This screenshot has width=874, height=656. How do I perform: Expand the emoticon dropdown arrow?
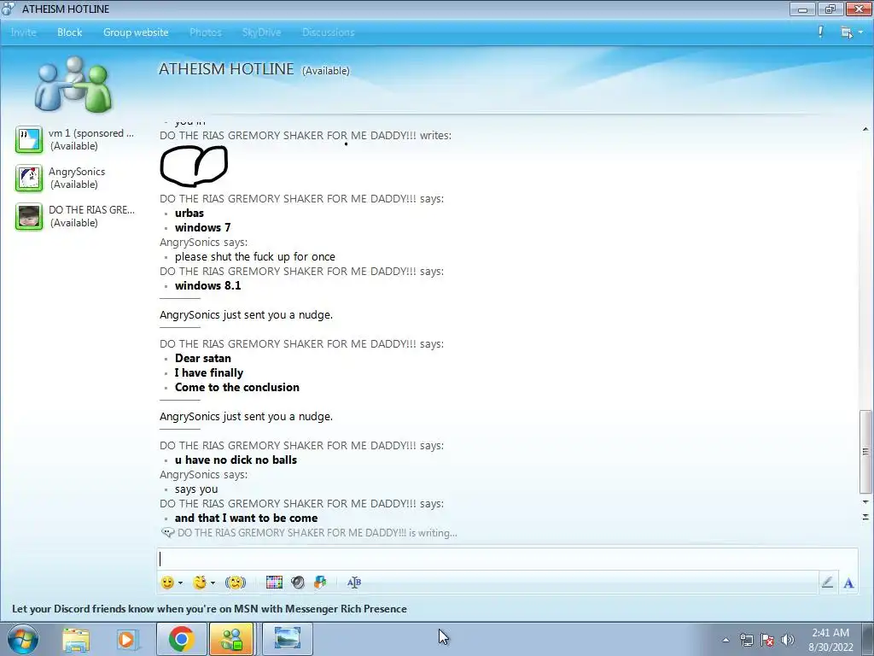pyautogui.click(x=180, y=583)
